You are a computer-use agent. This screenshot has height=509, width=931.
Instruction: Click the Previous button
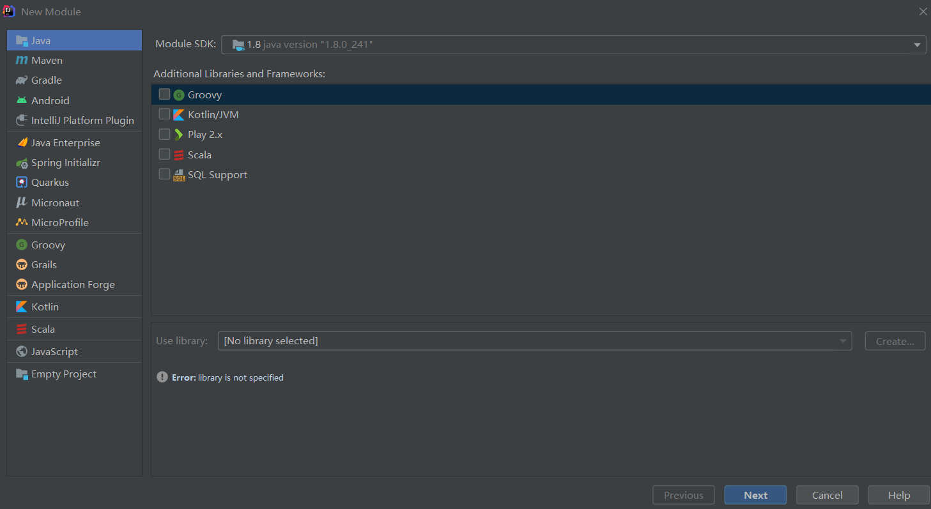pos(684,495)
